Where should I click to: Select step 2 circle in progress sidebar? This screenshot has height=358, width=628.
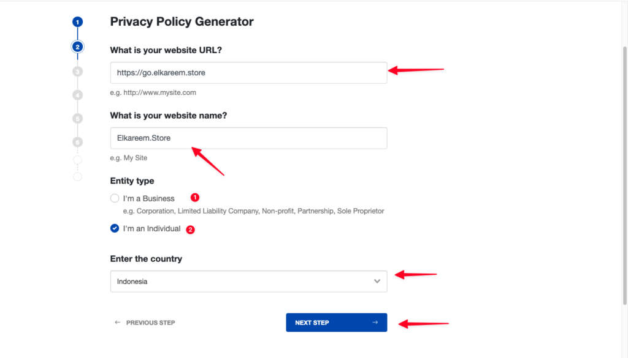click(77, 47)
